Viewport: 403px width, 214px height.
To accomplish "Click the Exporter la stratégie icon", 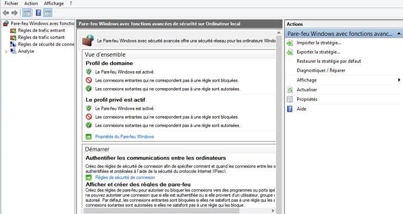I will [290, 52].
